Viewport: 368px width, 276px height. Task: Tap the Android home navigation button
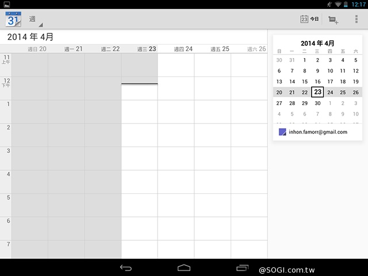184,268
